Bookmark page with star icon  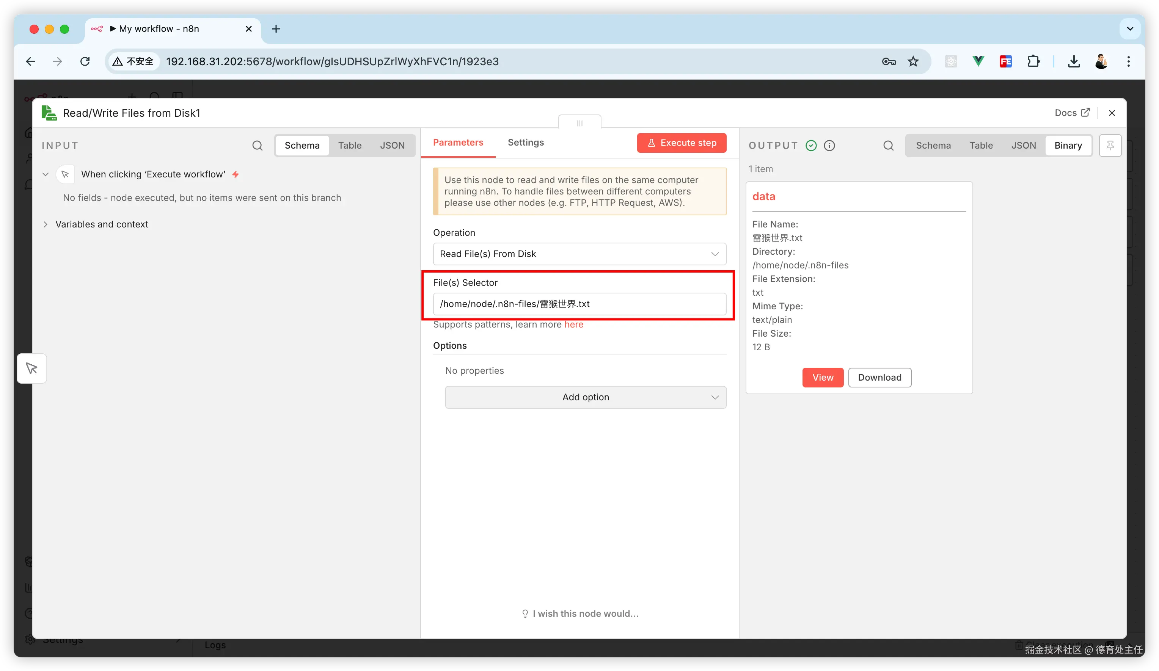click(913, 61)
